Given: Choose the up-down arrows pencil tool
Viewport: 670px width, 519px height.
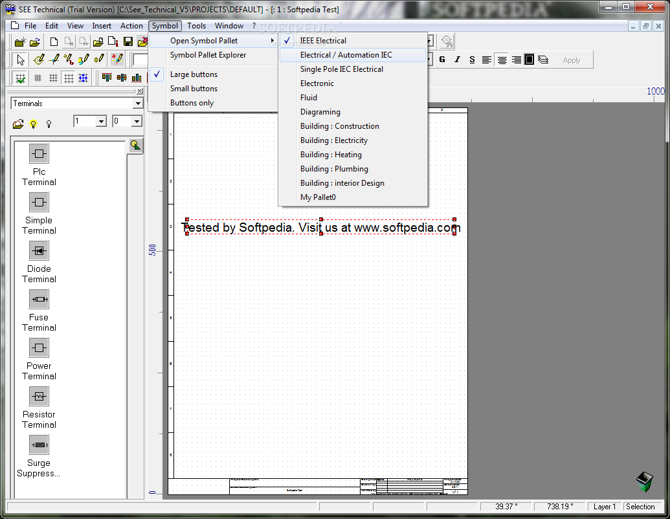Looking at the screenshot, I should click(x=98, y=60).
